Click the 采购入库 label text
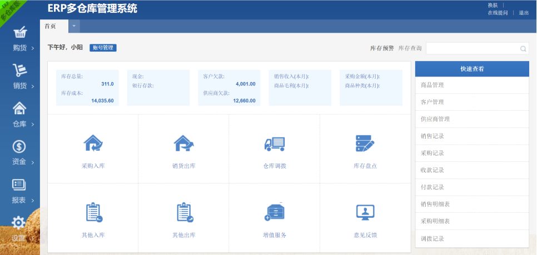This screenshot has width=537, height=255. pyautogui.click(x=93, y=166)
